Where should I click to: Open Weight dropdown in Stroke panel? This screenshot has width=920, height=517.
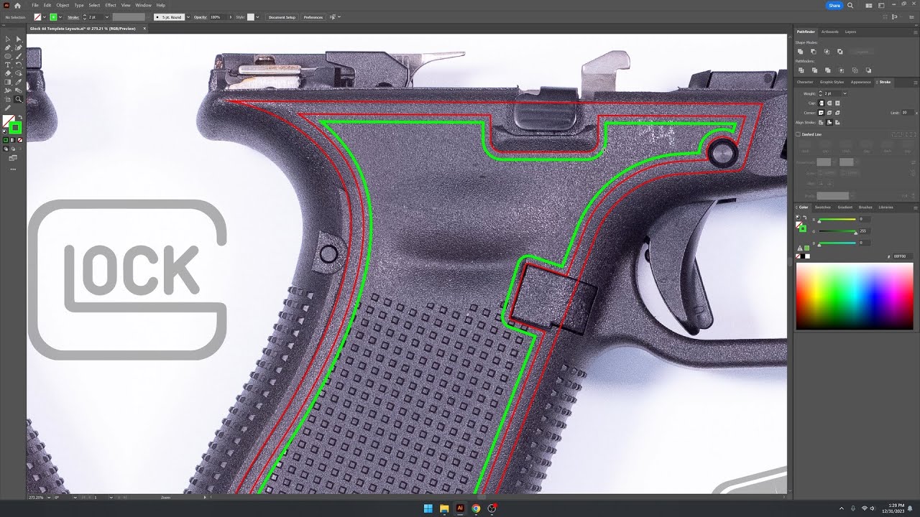coord(845,93)
